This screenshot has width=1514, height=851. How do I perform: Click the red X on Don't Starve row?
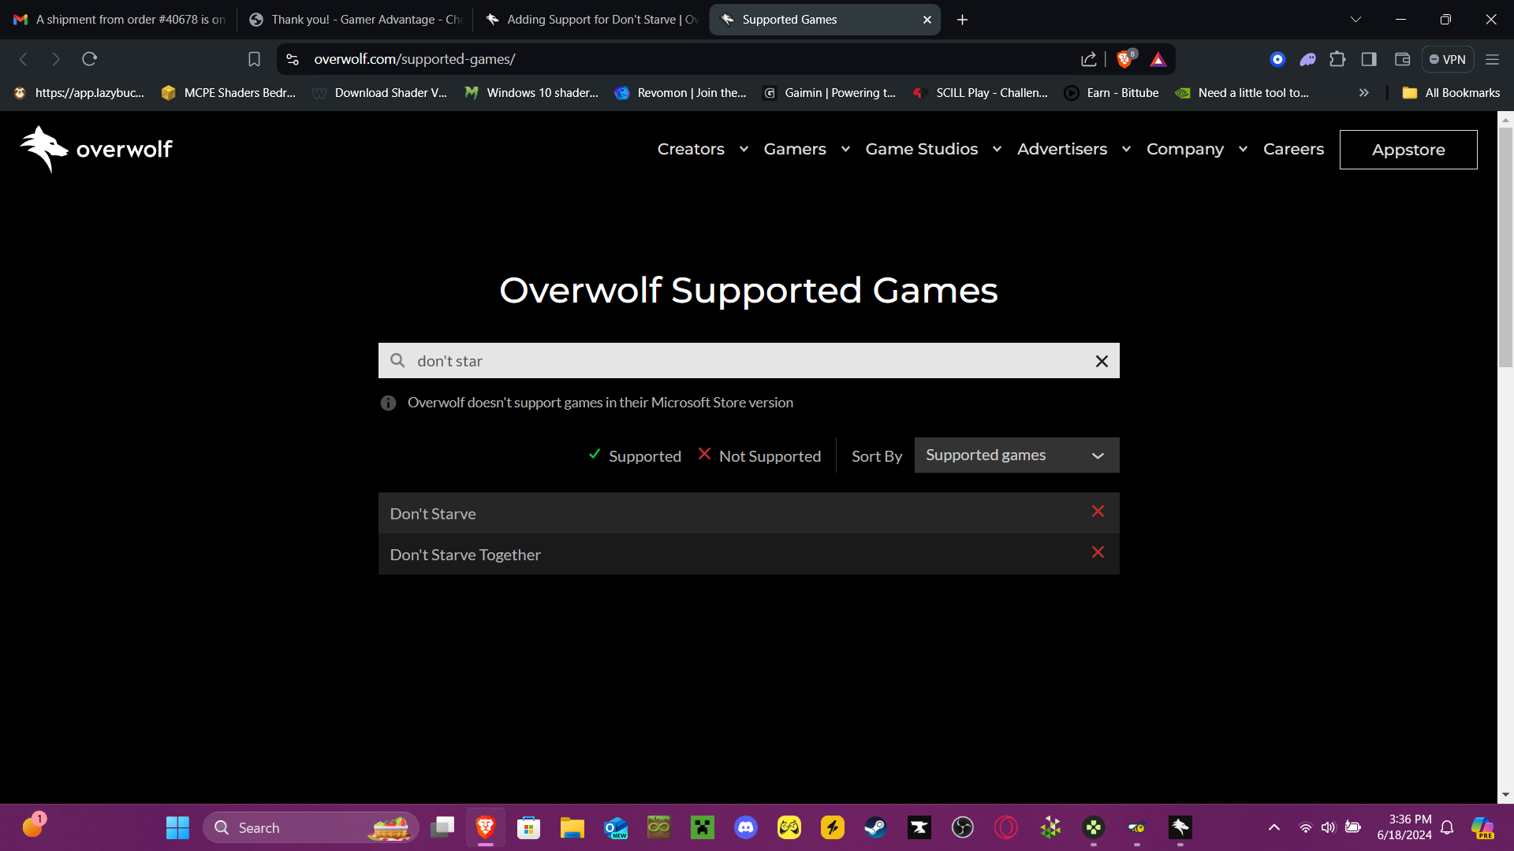coord(1098,511)
